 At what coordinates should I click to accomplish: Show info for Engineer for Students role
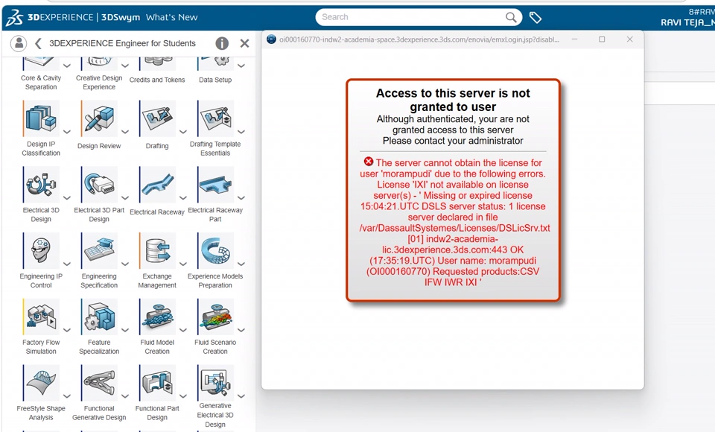(222, 43)
